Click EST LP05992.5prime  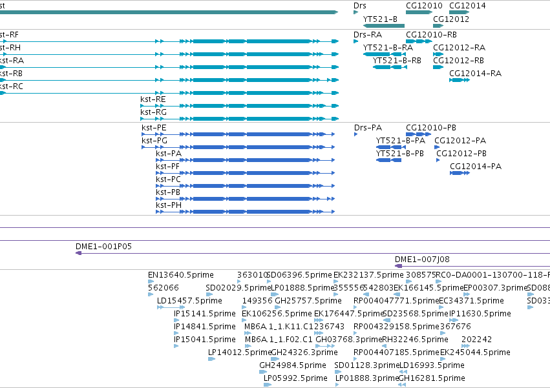pyautogui.click(x=268, y=385)
